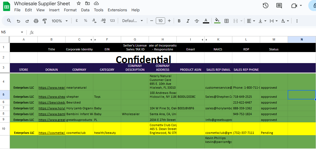The height and width of the screenshot is (149, 316).
Task: Open more toolbar options three dots
Action: tap(297, 21)
